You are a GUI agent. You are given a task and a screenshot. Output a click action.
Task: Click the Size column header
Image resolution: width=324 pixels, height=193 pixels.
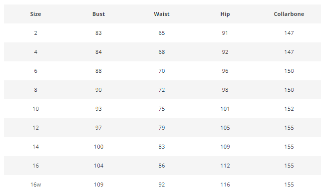click(35, 14)
